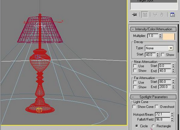Click Make Unique icon
The image size is (180, 130).
click(155, 15)
